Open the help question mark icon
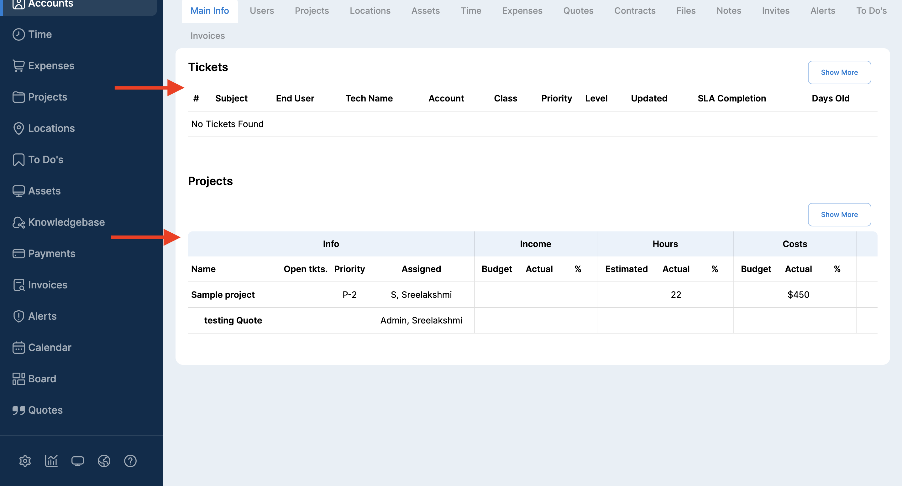 click(130, 461)
